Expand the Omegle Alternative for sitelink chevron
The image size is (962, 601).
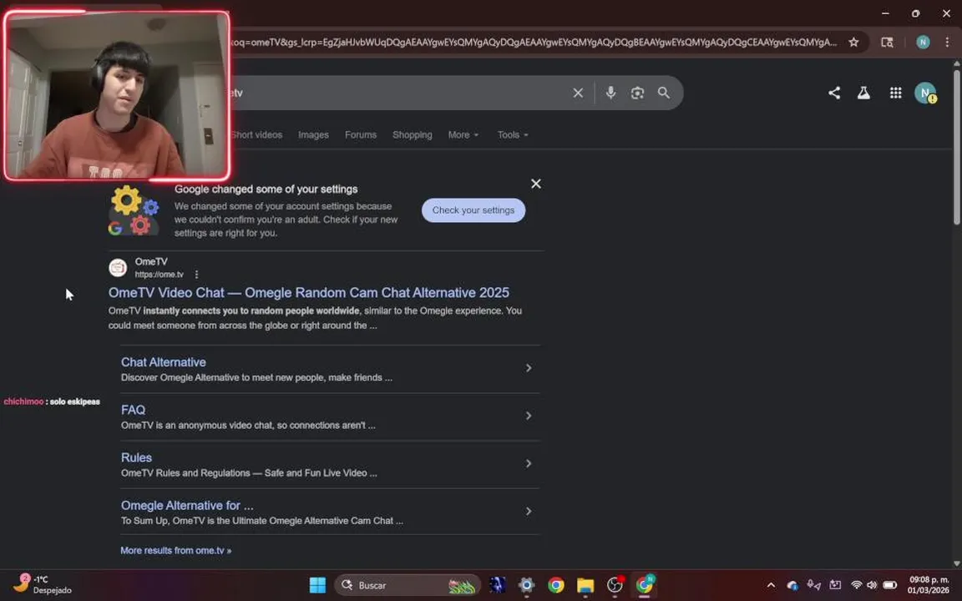click(x=529, y=512)
